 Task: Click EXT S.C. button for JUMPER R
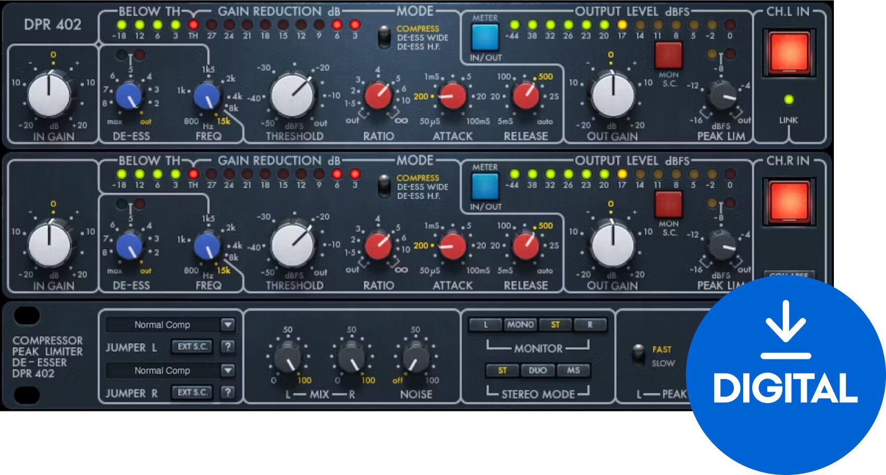click(x=192, y=392)
